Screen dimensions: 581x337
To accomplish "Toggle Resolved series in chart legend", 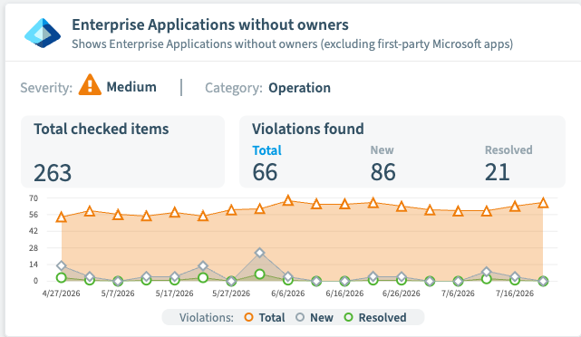I will (375, 317).
